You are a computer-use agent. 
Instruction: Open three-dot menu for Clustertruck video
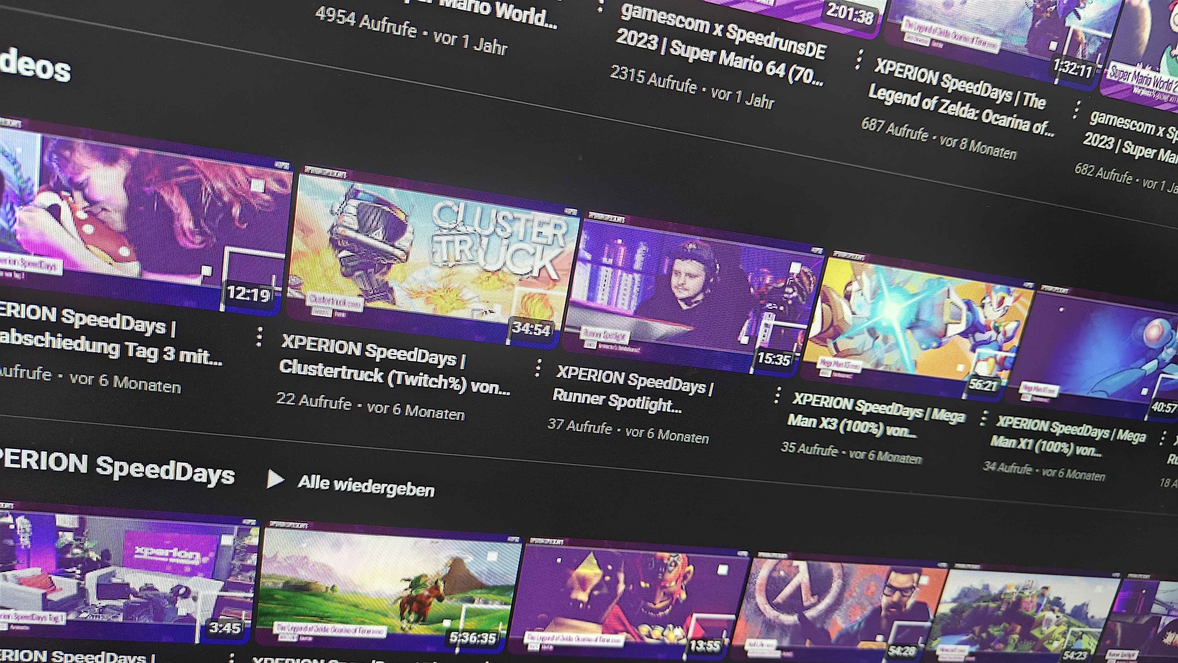[x=539, y=368]
